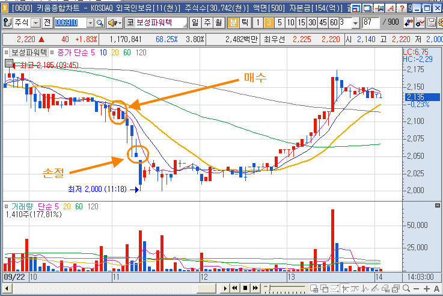Click the highlighted 3-minute interval button
The height and width of the screenshot is (296, 443).
(269, 23)
